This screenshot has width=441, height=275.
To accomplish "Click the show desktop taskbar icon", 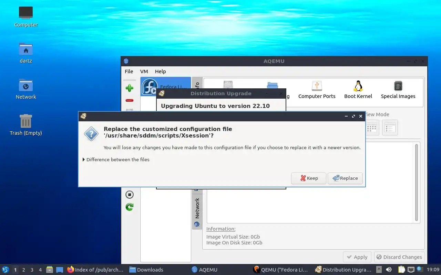I will pos(60,269).
